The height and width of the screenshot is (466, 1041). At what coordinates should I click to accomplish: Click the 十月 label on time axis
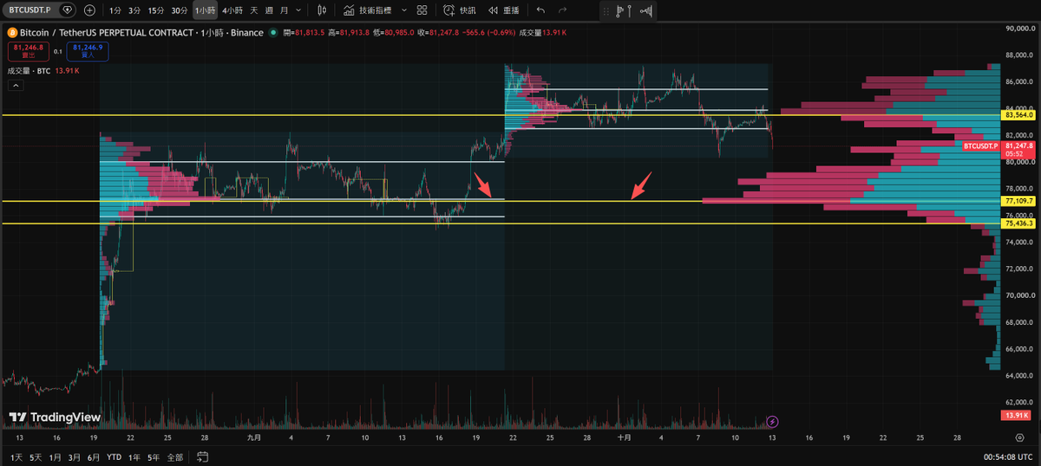(624, 438)
